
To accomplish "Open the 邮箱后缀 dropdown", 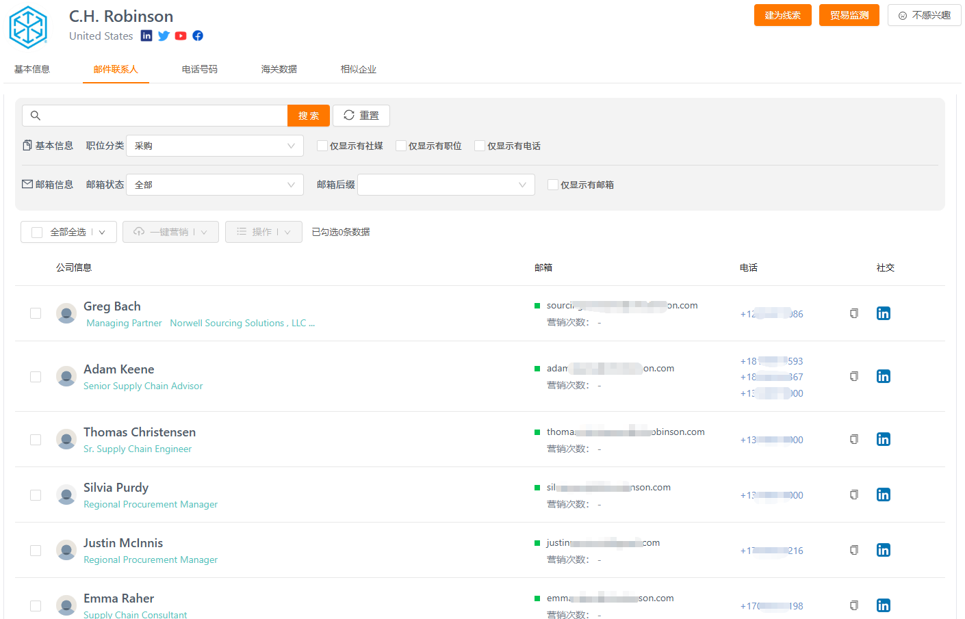I will 446,185.
